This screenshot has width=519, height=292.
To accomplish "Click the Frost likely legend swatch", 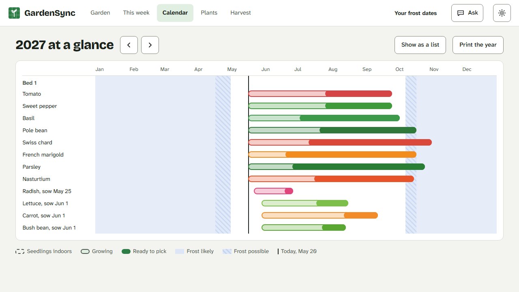I will [180, 251].
